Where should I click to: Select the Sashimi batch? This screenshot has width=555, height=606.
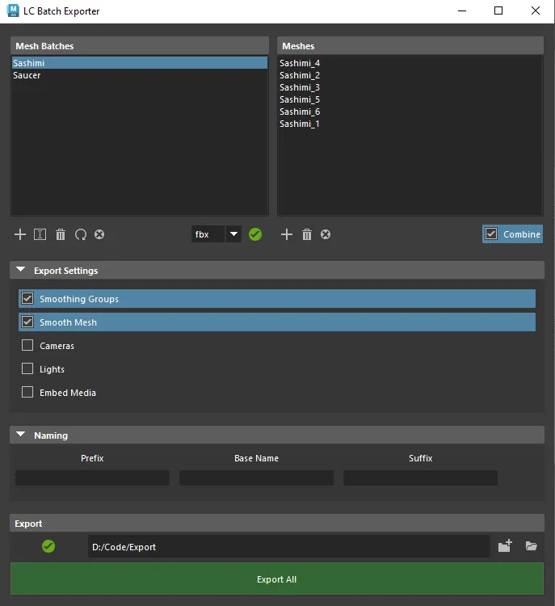tap(140, 62)
